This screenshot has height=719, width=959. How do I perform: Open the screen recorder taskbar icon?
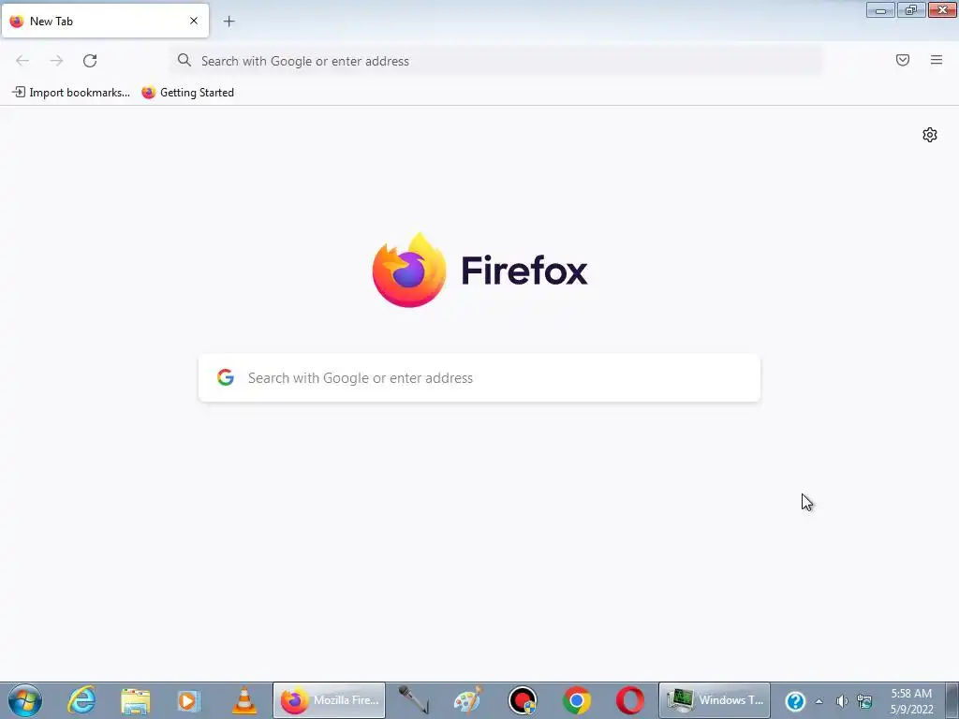click(523, 700)
